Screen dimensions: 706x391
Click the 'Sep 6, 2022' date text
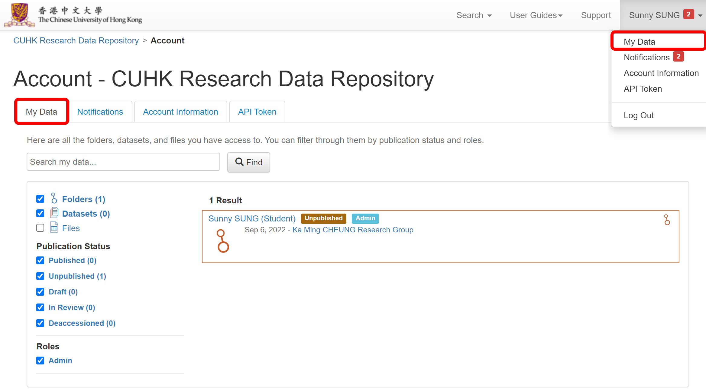265,230
